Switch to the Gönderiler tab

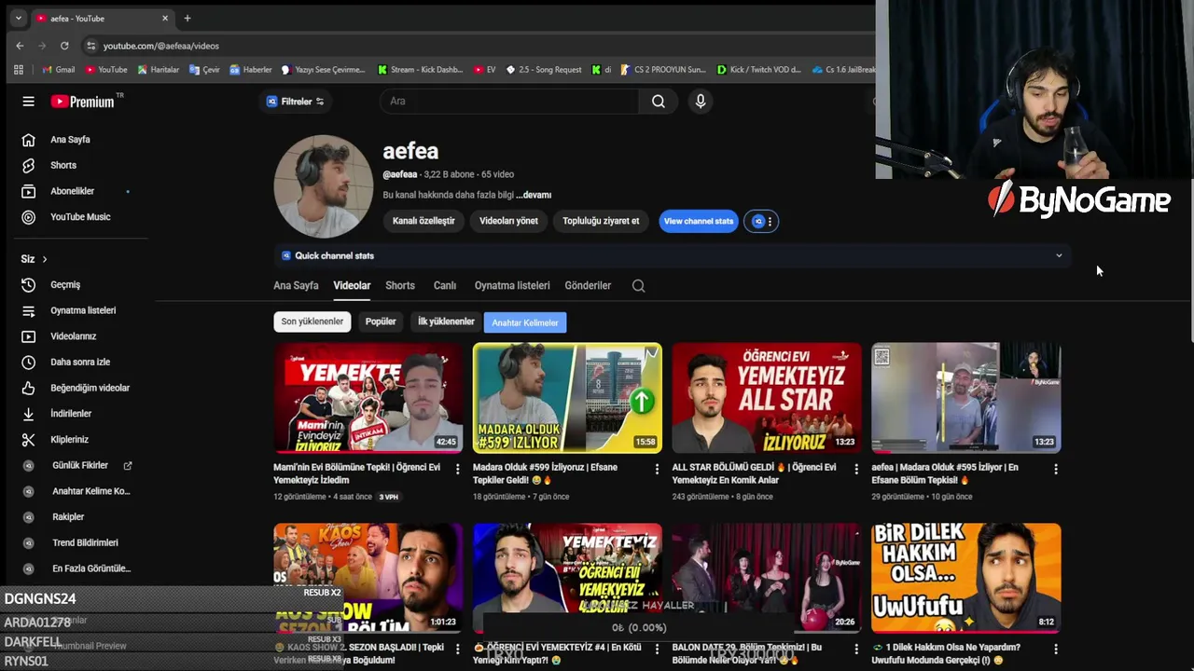click(588, 286)
